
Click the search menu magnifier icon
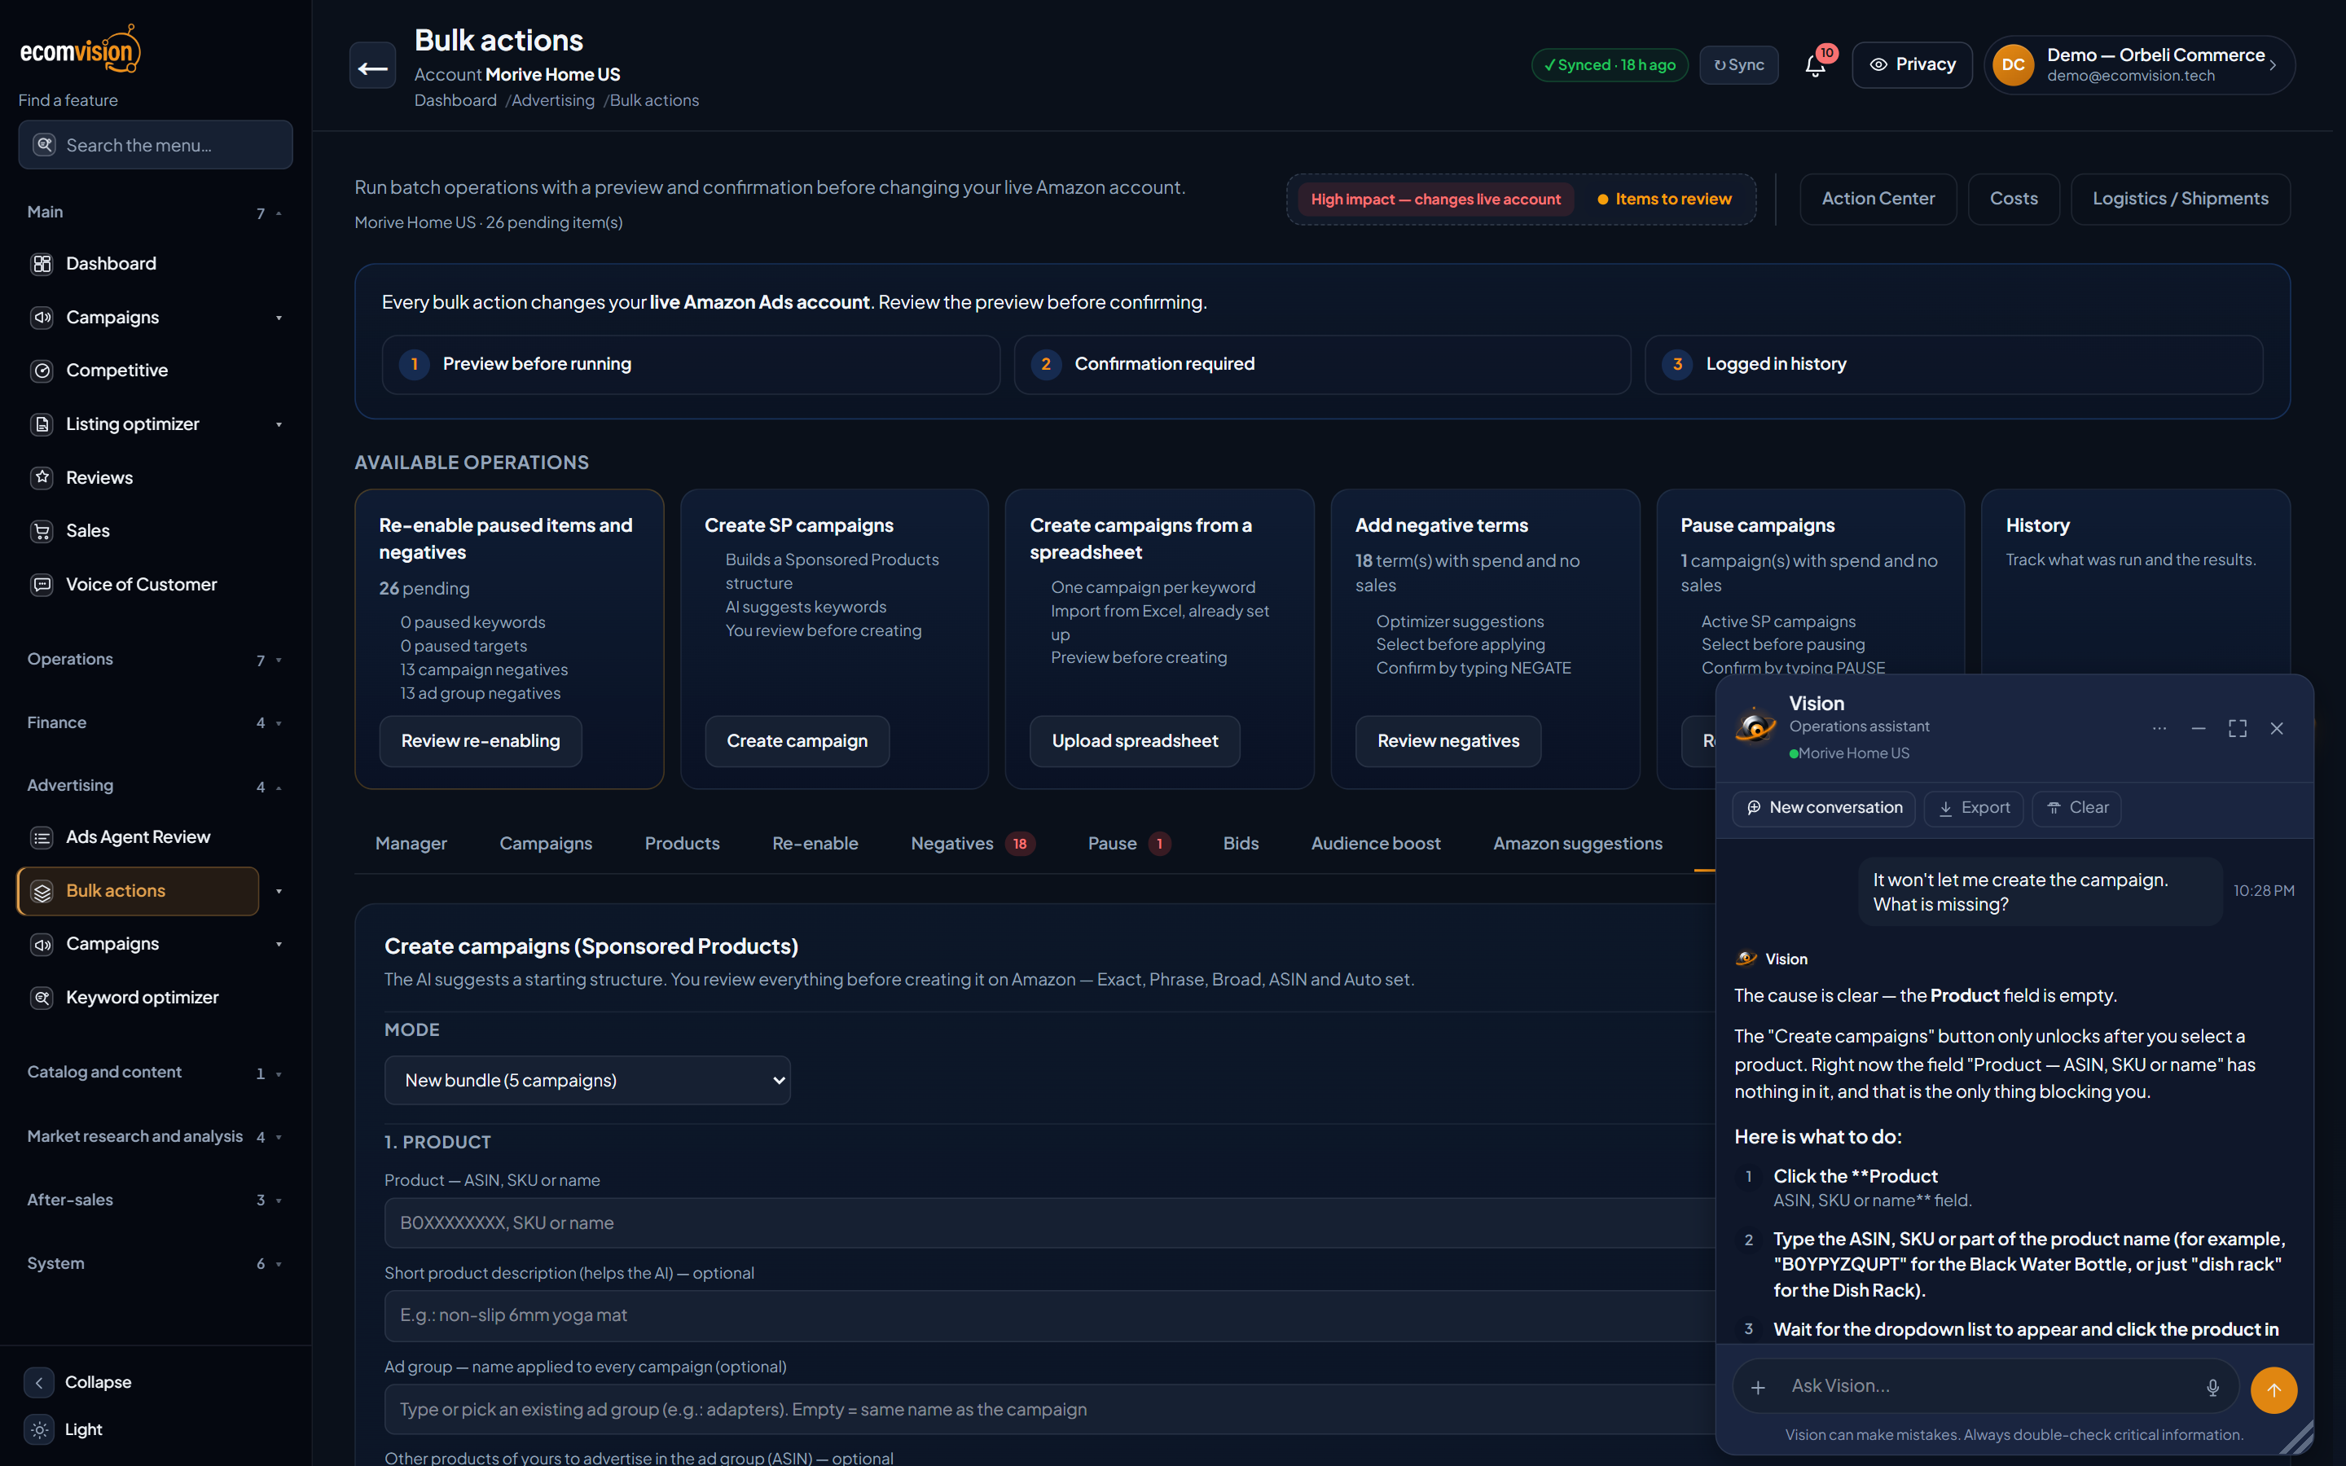click(x=45, y=144)
